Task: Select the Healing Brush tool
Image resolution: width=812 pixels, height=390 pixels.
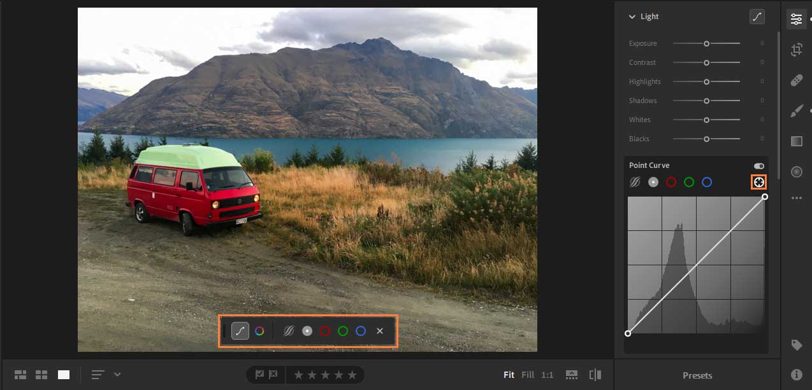Action: click(796, 80)
